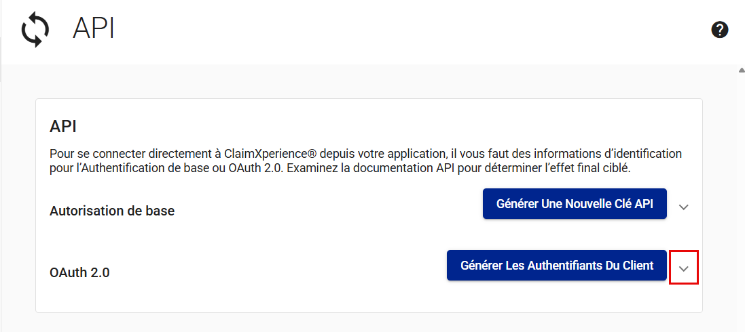Screen dimensions: 745x332
Task: Click the scrollbar up arrow
Action: [740, 70]
